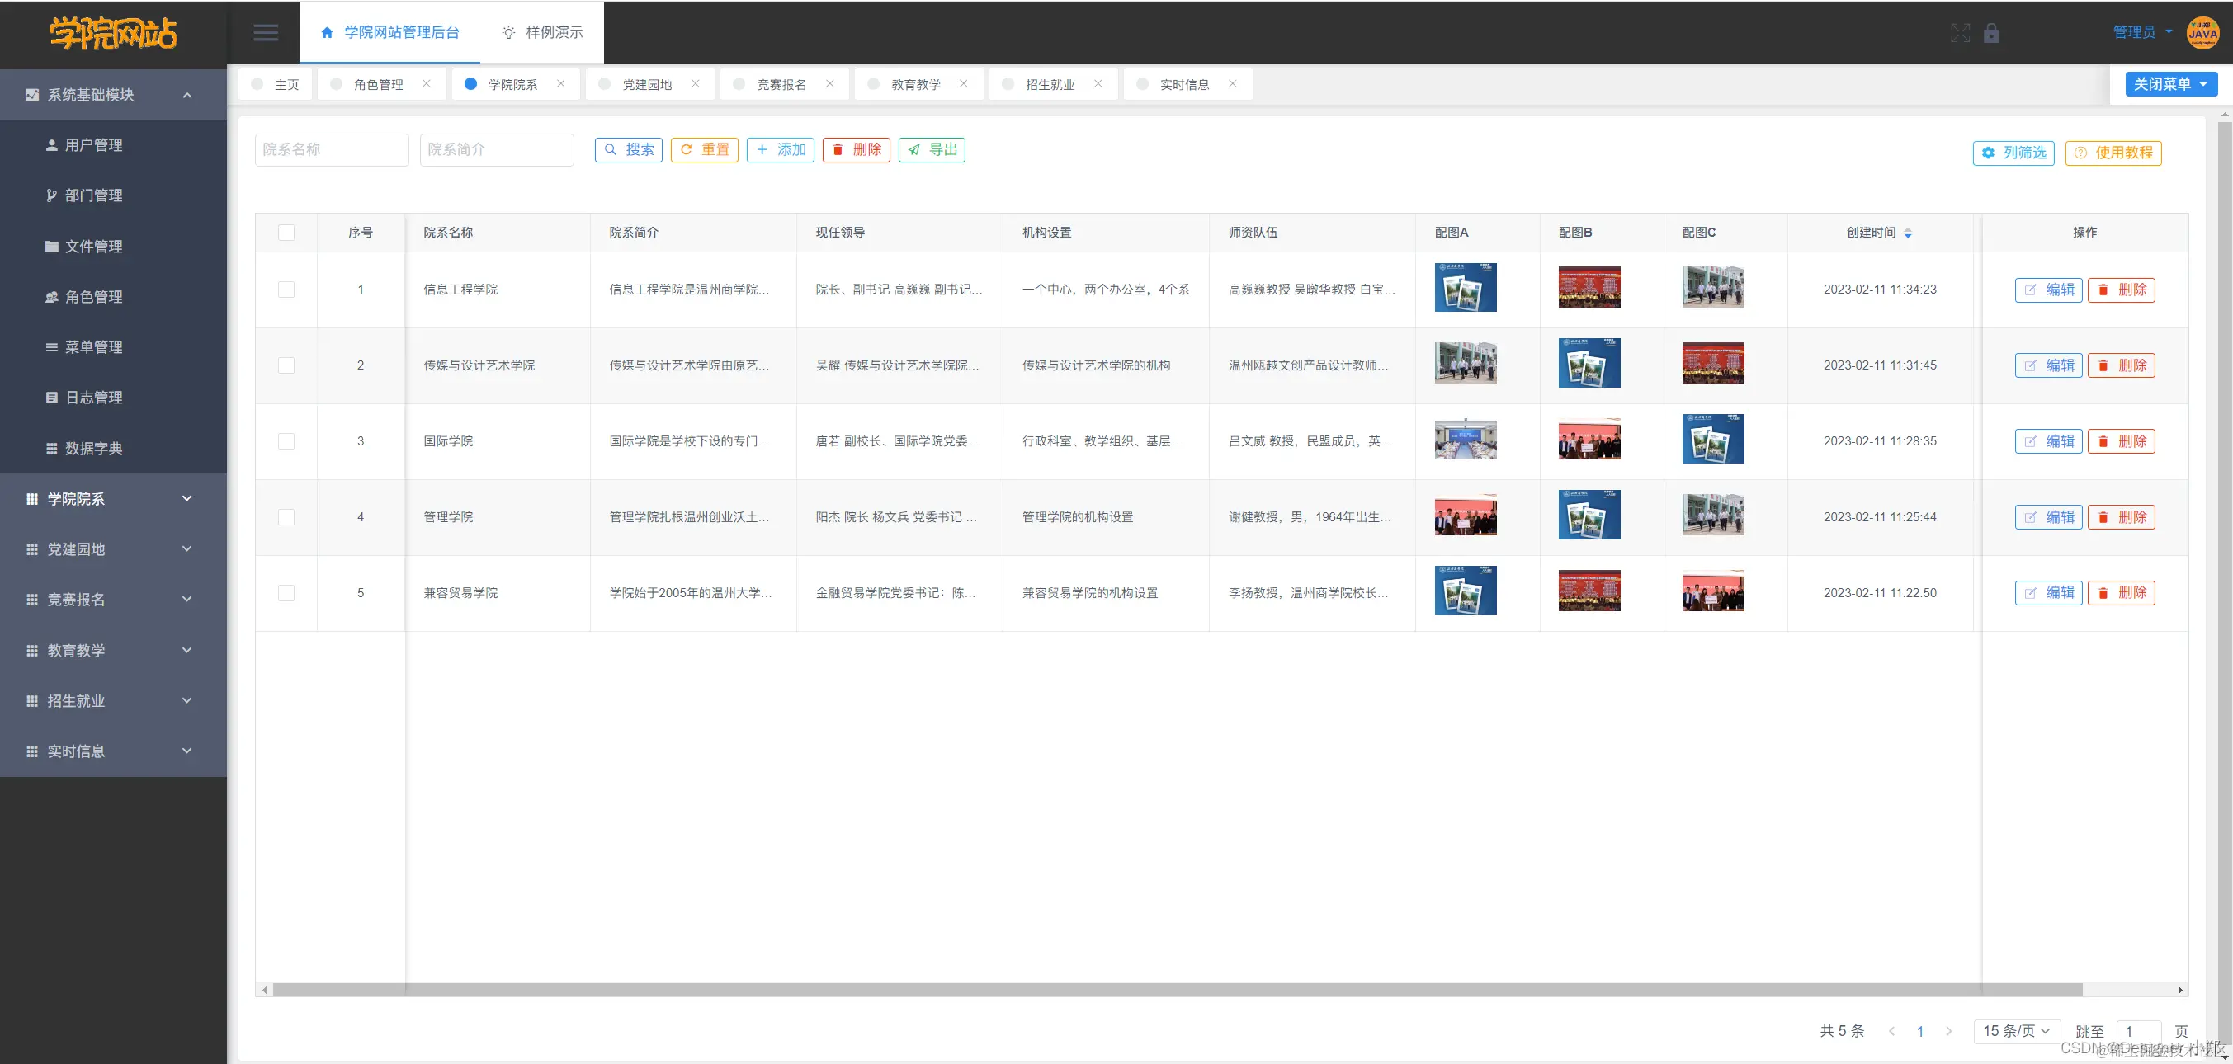Click the 创建时间 sort arrows
This screenshot has width=2233, height=1064.
pos(1908,233)
